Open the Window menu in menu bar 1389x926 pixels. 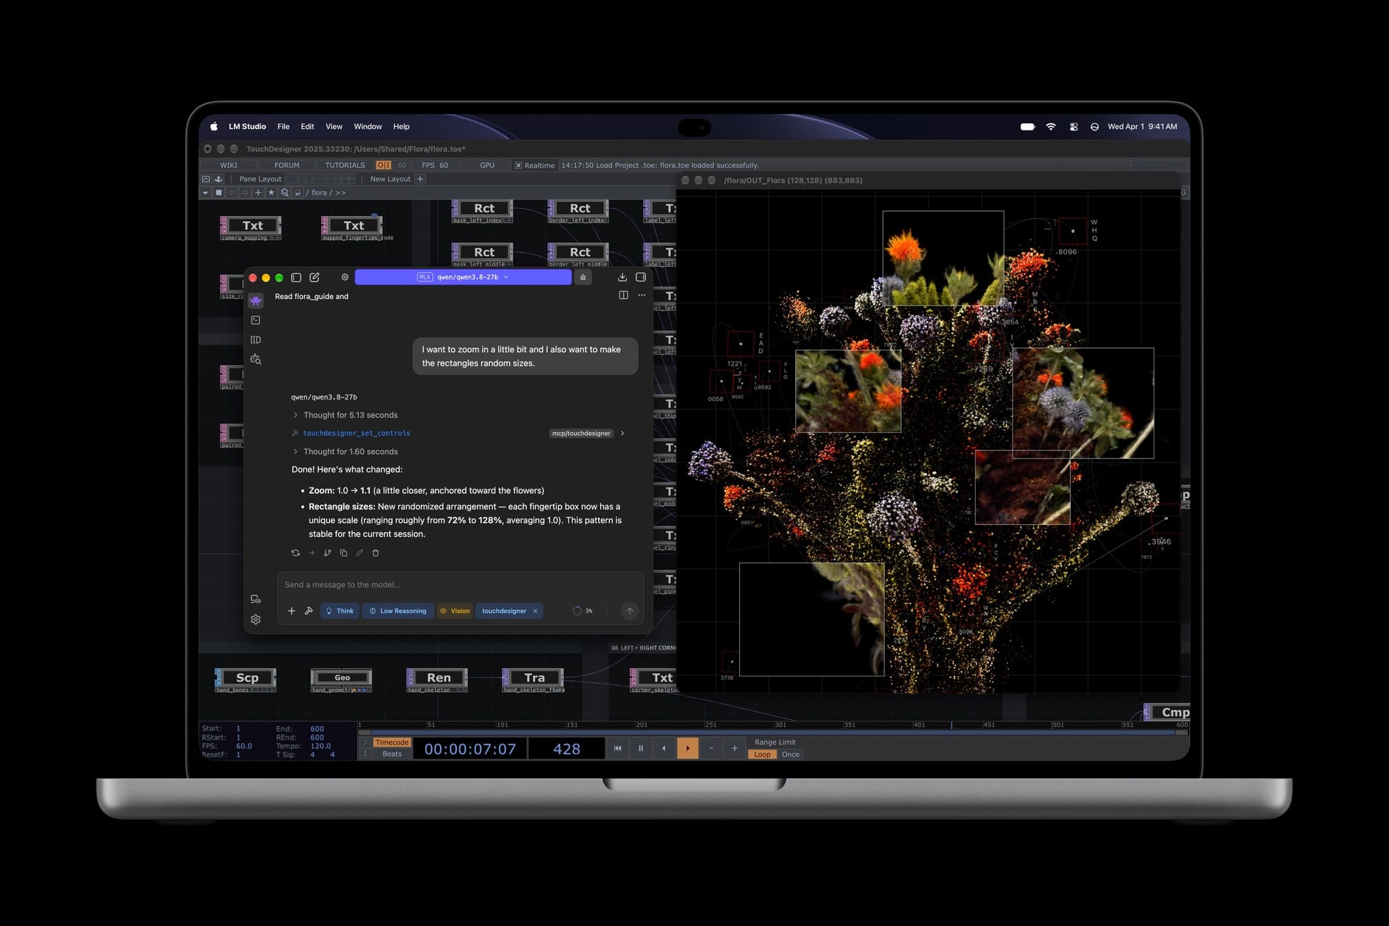368,127
